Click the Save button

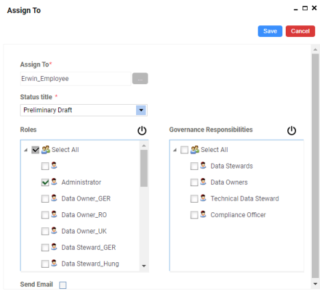pyautogui.click(x=270, y=31)
